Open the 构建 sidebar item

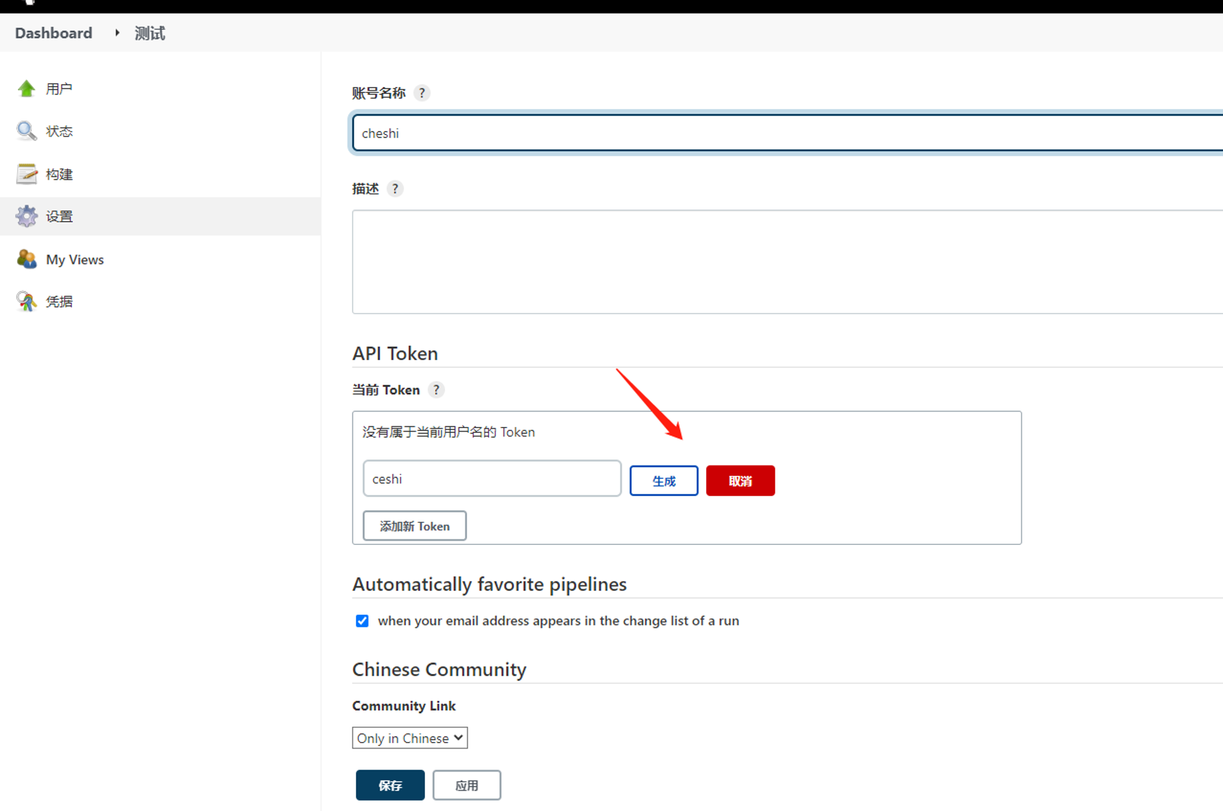tap(59, 174)
